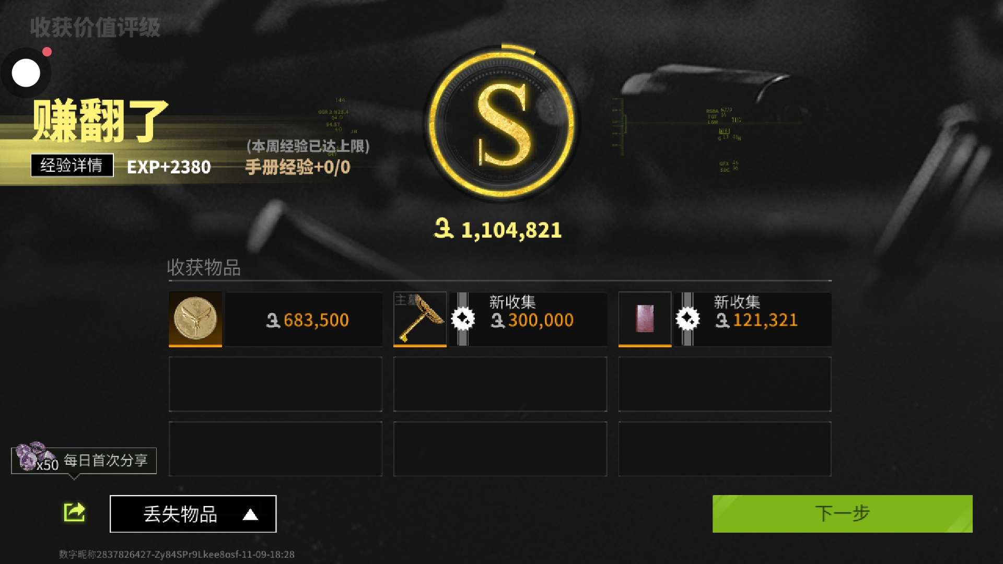This screenshot has width=1003, height=564.
Task: Click the gold coin loot thumbnail
Action: pos(195,319)
